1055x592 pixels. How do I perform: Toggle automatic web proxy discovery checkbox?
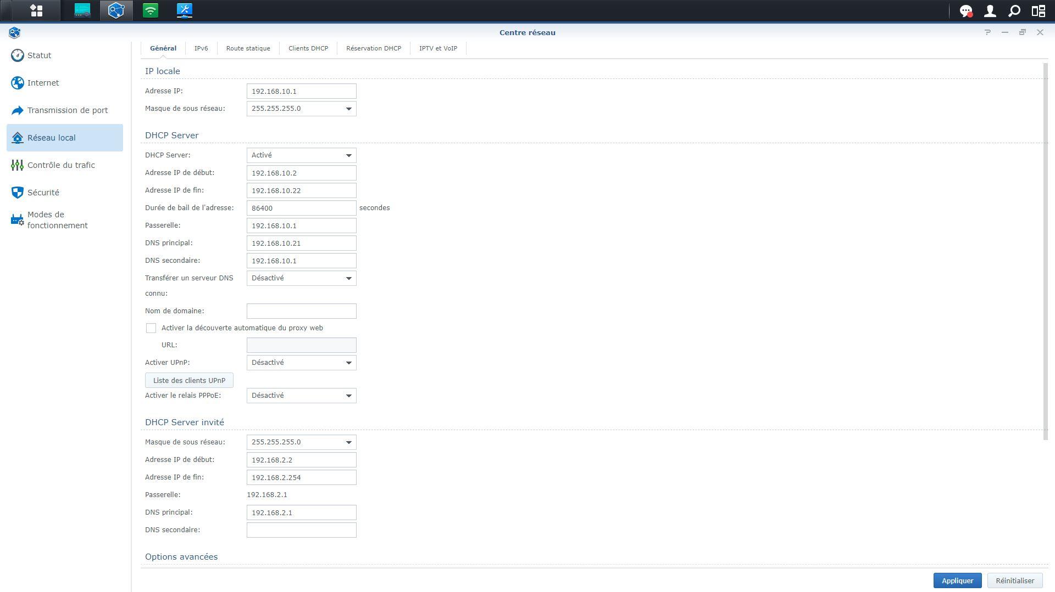[x=151, y=328]
